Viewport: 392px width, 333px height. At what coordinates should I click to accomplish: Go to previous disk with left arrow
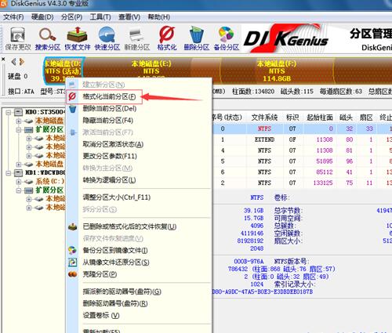click(13, 62)
